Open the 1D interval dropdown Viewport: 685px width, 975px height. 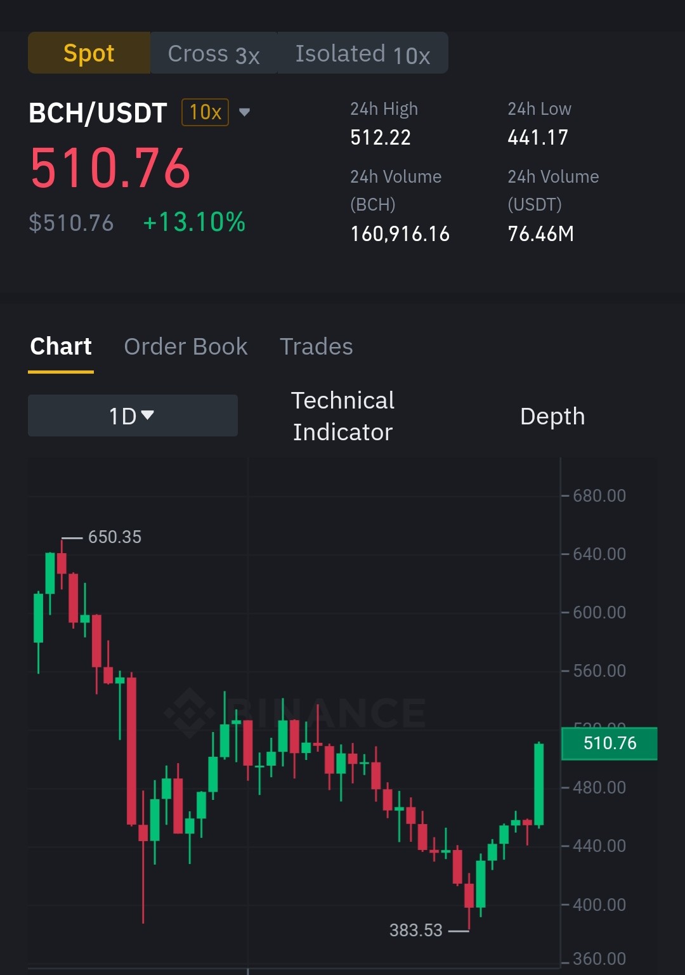(133, 416)
